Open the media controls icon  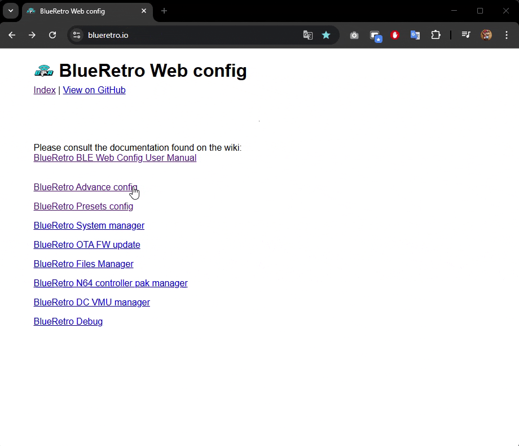coord(466,35)
